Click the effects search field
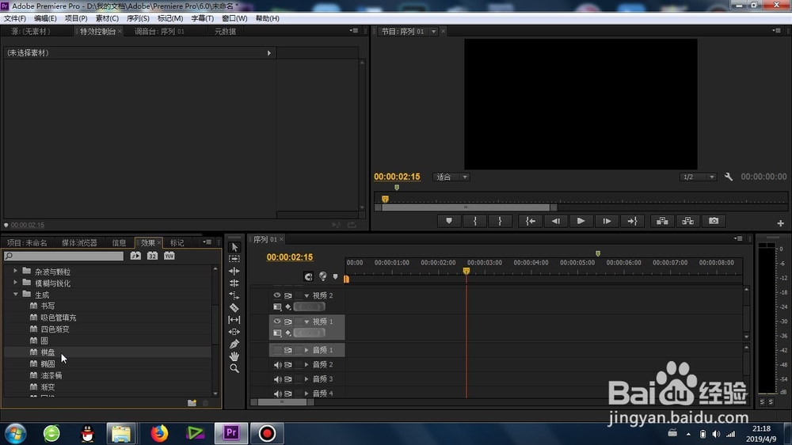This screenshot has height=445, width=792. click(x=63, y=256)
